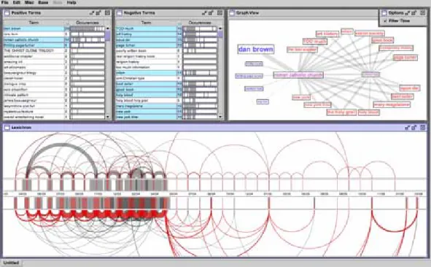Click Positive Terms scrollbar up arrow

(108, 28)
